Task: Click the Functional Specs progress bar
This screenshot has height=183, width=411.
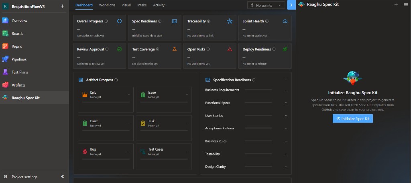Action: (258, 103)
